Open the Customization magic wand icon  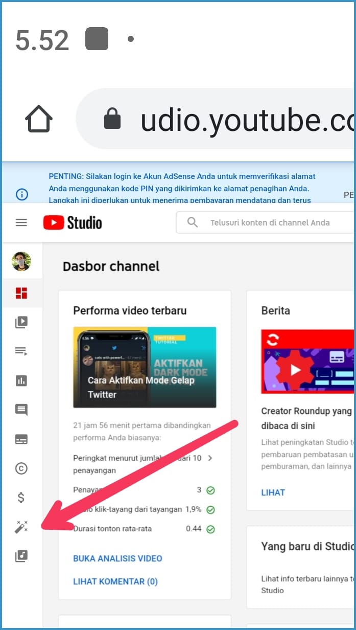[21, 527]
